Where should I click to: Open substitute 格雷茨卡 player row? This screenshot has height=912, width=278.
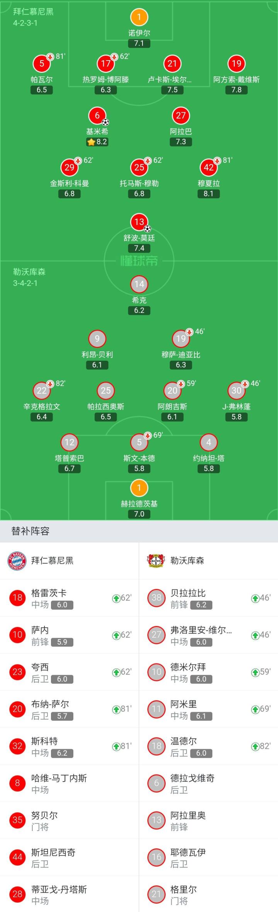69,598
